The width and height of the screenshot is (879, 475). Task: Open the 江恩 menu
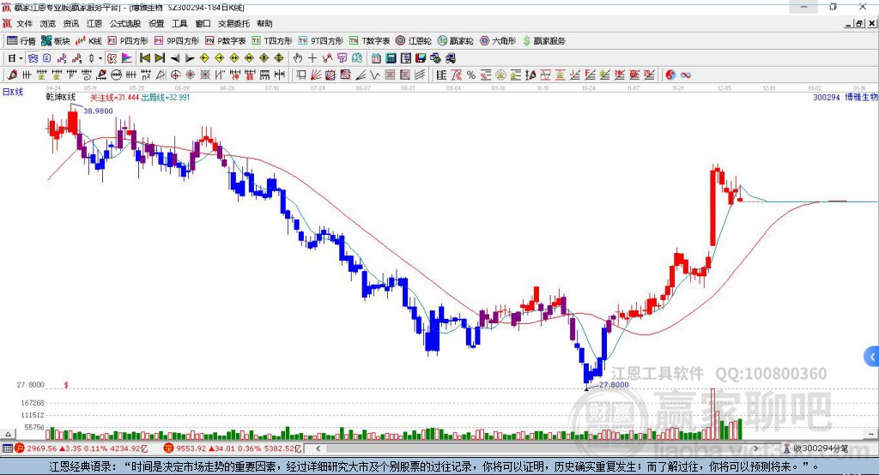point(94,23)
